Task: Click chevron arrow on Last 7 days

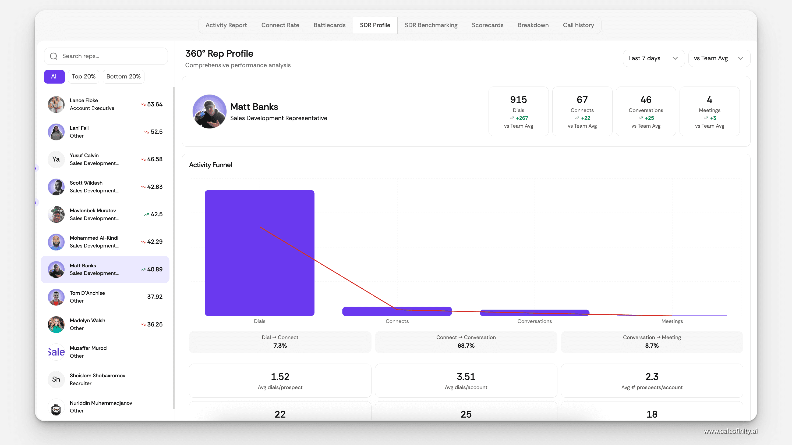Action: (675, 58)
